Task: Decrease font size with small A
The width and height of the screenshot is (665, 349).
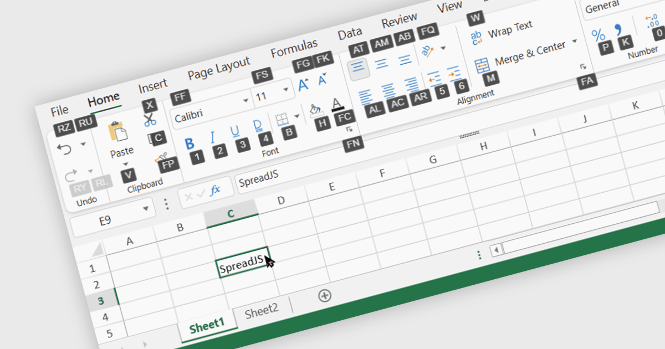Action: [x=323, y=80]
